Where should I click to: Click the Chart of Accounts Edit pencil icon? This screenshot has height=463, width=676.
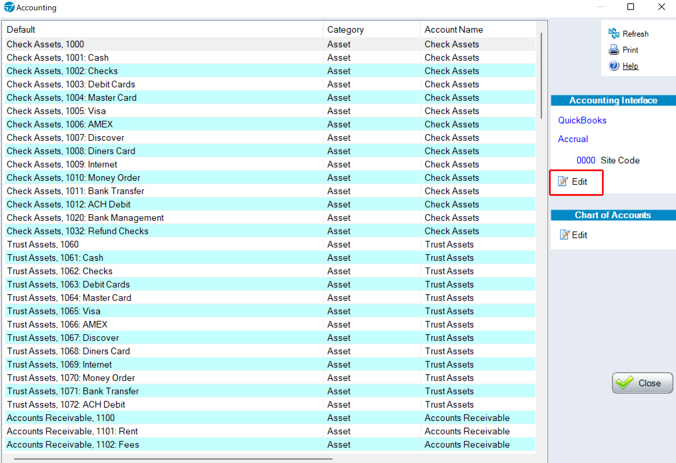(x=565, y=235)
